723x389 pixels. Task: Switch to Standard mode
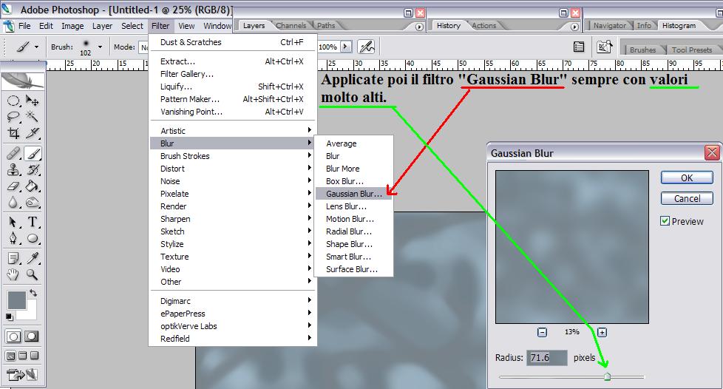tap(13, 336)
